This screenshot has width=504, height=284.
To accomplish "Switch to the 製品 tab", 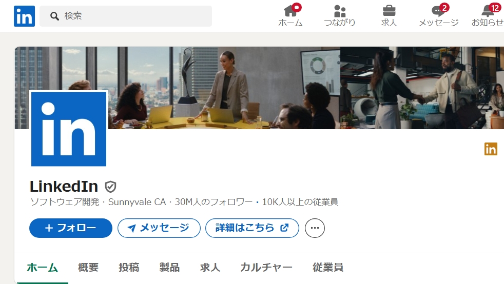I will (x=169, y=267).
